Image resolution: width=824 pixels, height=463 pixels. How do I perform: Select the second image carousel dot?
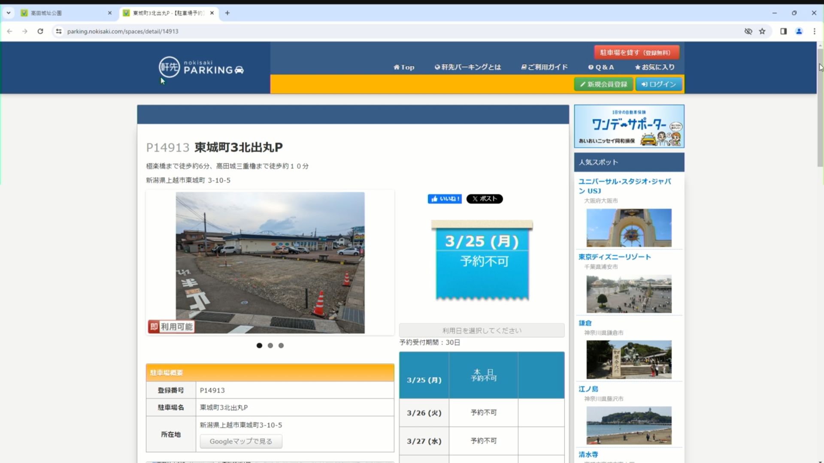[270, 346]
